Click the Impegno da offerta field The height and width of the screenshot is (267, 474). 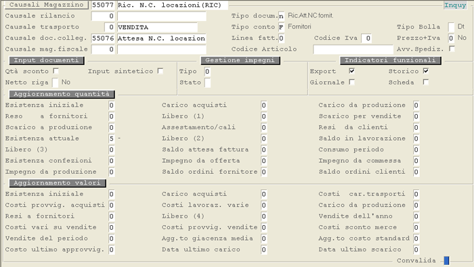pyautogui.click(x=264, y=161)
